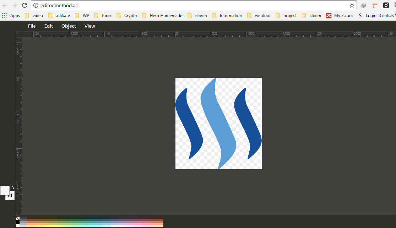Image resolution: width=396 pixels, height=228 pixels.
Task: View site information icon in address bar
Action: pos(36,5)
